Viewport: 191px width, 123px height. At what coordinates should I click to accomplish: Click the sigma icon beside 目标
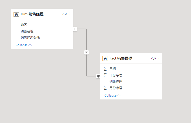click(x=105, y=69)
